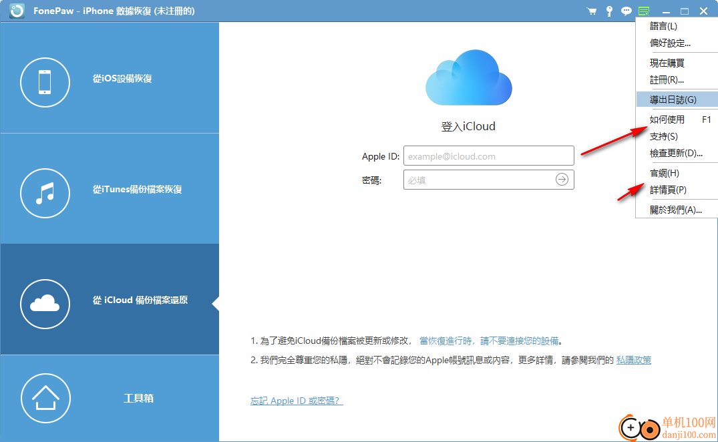Viewport: 718px width, 442px height.
Task: Click the large iCloud logo image
Action: (468, 77)
